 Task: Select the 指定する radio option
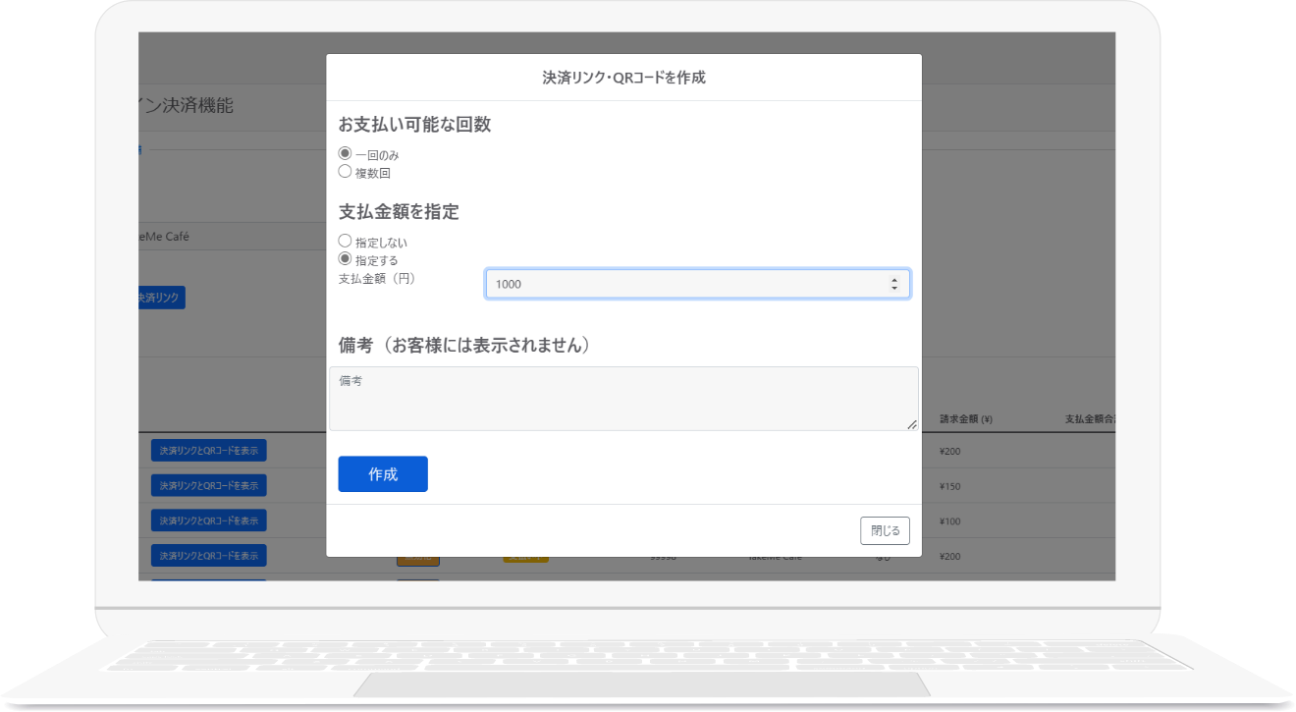tap(345, 258)
